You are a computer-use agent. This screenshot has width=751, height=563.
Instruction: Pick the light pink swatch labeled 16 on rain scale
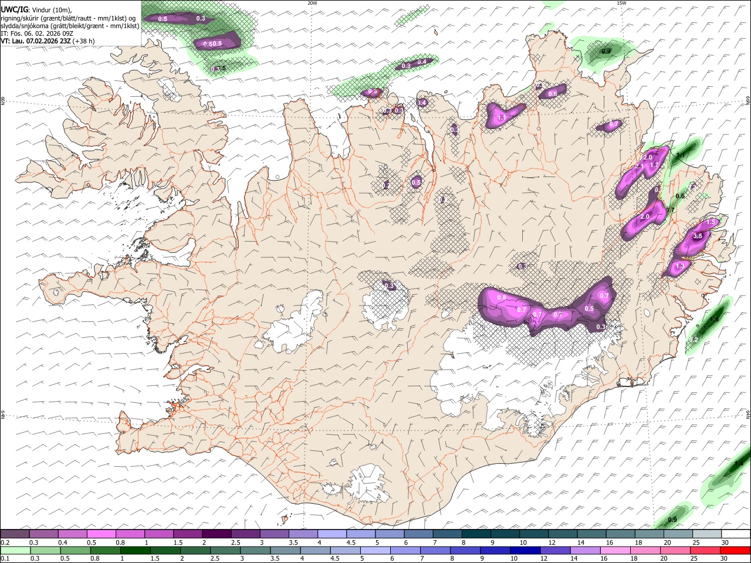pos(615,551)
